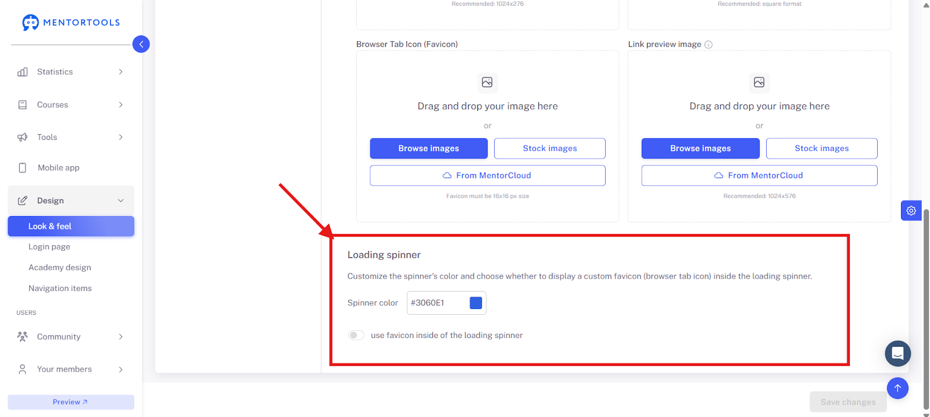This screenshot has height=417, width=930.
Task: Click the Link preview image info icon
Action: pos(709,45)
